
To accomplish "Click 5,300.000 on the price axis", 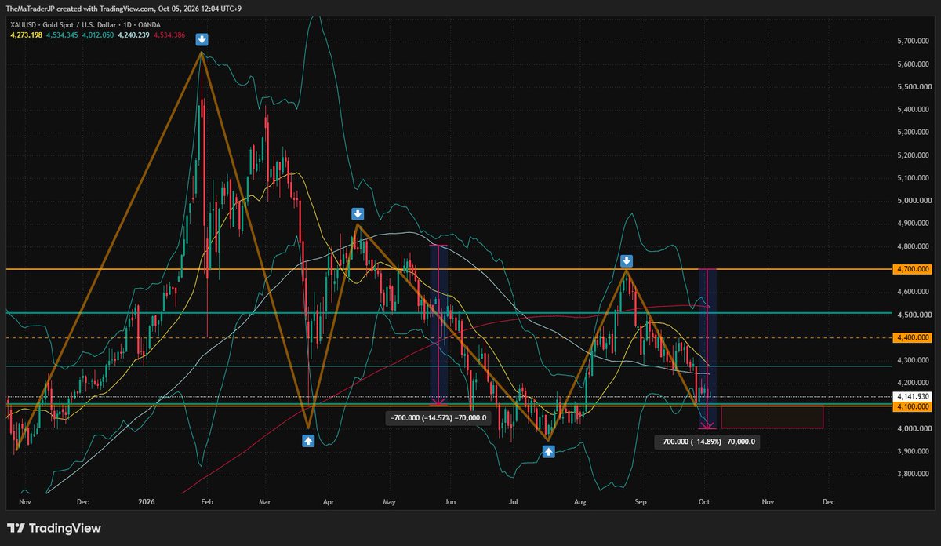I will point(913,133).
